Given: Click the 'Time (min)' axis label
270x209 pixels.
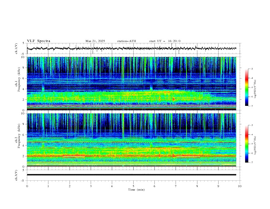Looking at the screenshot, I should click(x=136, y=190).
